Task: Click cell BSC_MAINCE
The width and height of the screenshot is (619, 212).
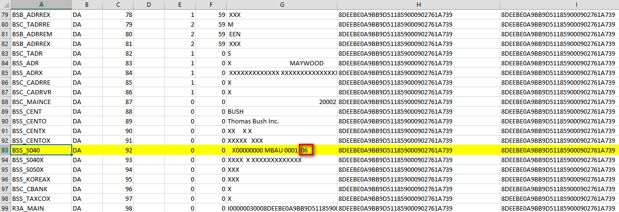Action: 41,102
